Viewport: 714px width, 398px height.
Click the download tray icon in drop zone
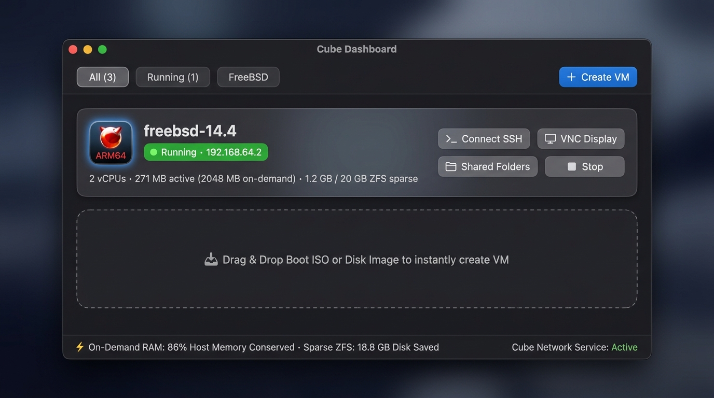point(211,260)
